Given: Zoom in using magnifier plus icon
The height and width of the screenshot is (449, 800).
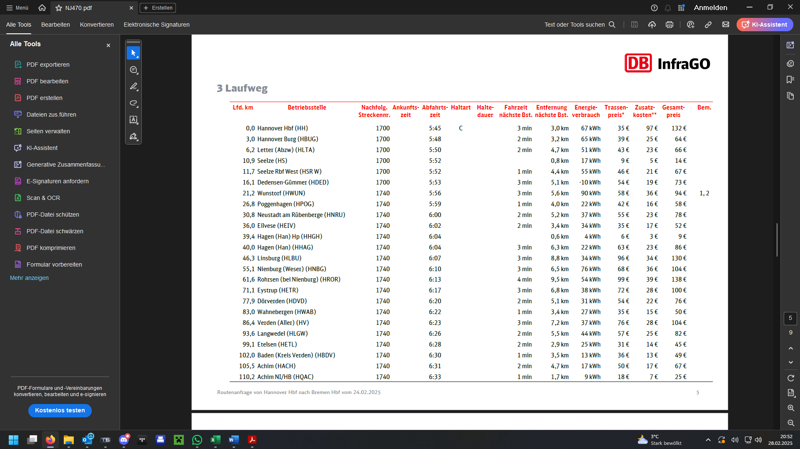Looking at the screenshot, I should [790, 408].
